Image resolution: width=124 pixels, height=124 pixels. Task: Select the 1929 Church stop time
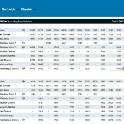point(103,111)
